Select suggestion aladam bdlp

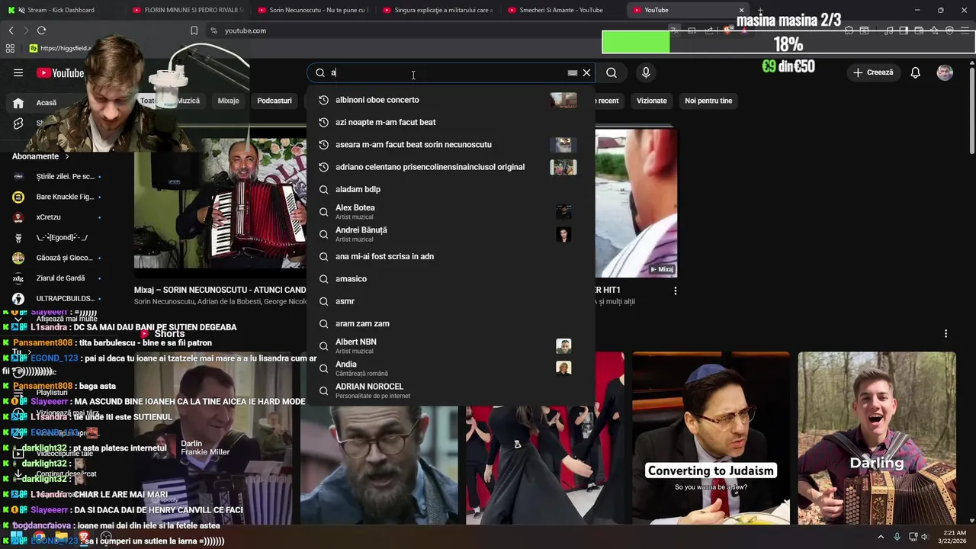(x=450, y=189)
